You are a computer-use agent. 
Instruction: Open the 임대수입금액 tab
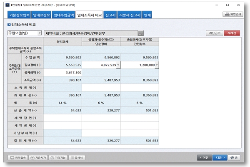[x=63, y=15]
